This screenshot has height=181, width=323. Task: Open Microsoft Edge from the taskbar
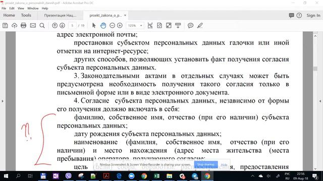coord(119,176)
